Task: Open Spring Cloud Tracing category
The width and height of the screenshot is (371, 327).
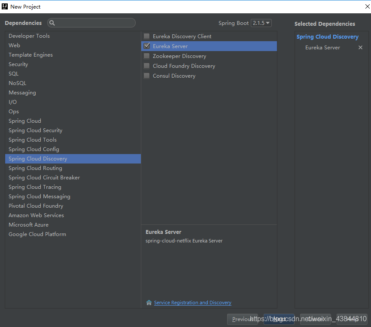Action: click(x=73, y=187)
